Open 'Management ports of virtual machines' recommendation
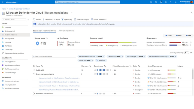194x109 pixels. tap(59, 78)
